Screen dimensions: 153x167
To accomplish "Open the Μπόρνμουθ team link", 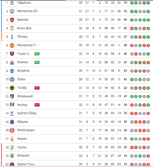I will (x=25, y=96).
